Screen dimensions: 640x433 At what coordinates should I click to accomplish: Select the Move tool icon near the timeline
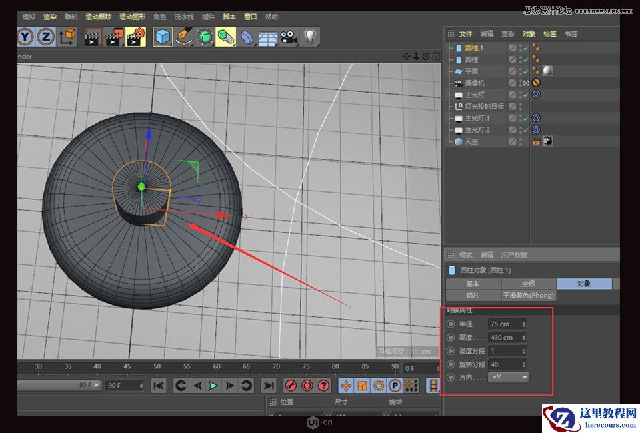[x=346, y=385]
